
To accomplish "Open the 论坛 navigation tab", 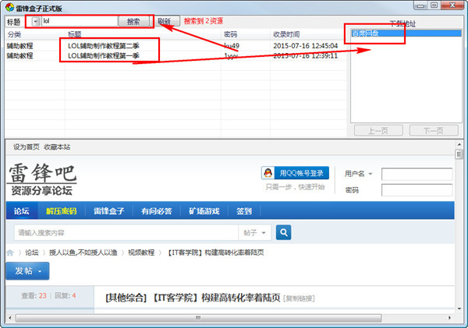I will [x=22, y=211].
